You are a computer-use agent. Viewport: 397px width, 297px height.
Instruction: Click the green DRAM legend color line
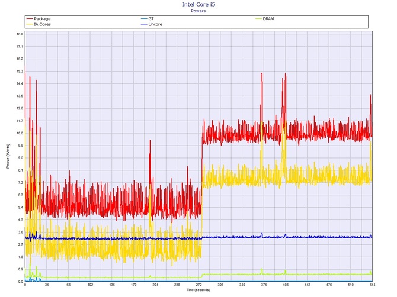258,19
